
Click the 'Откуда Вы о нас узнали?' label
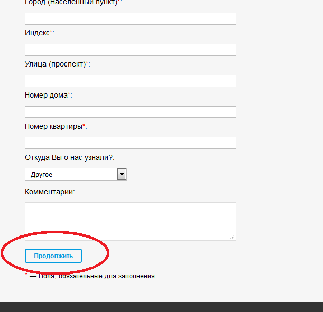point(69,157)
